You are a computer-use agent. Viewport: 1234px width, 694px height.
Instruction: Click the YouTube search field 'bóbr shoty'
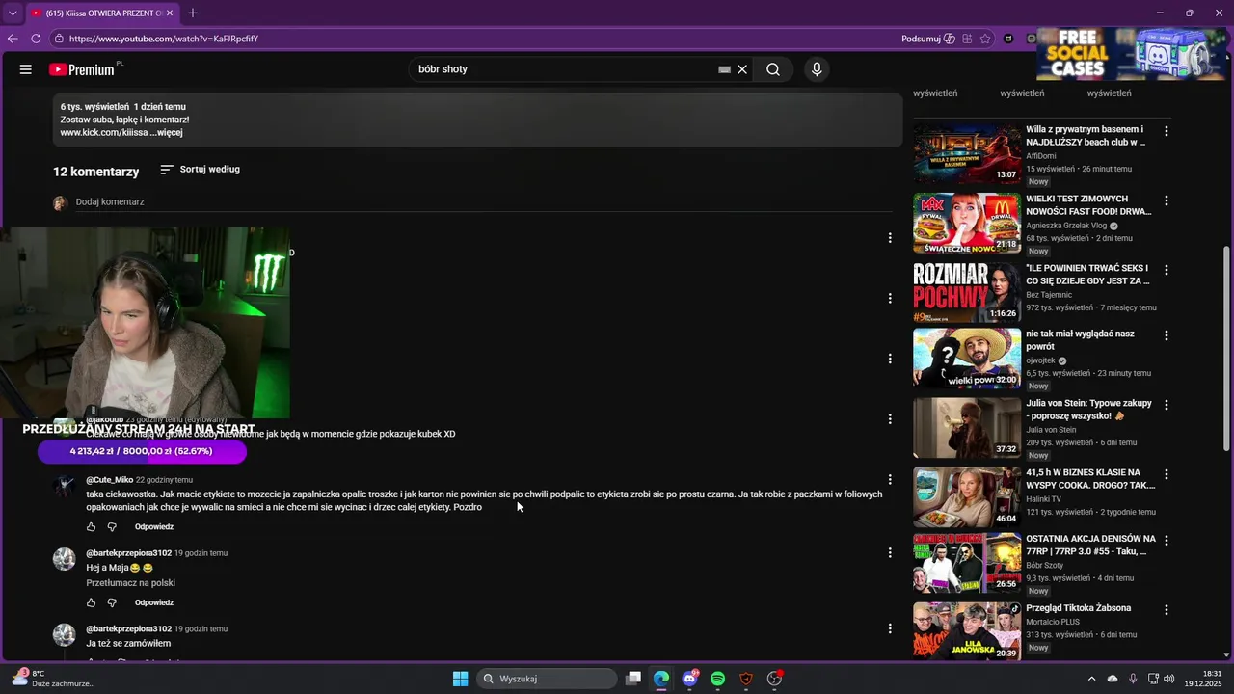[564, 69]
